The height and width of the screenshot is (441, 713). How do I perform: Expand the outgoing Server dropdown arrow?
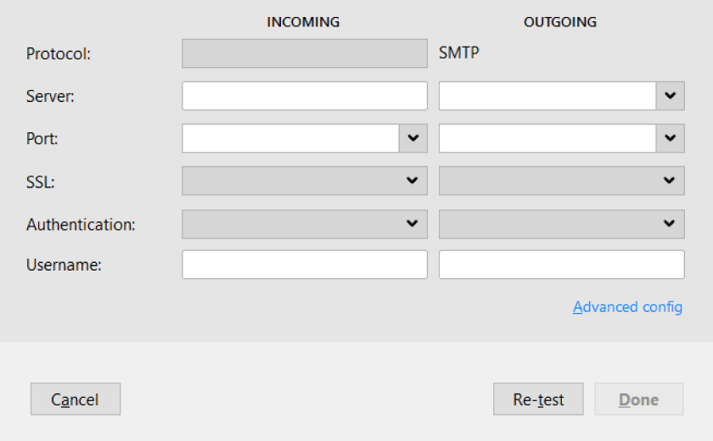(x=671, y=96)
